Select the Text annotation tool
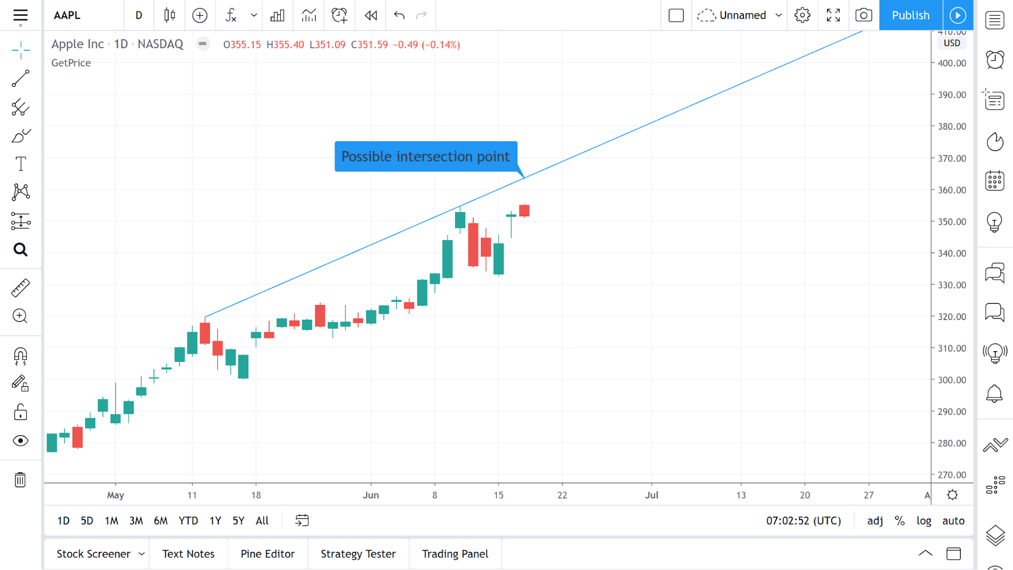 (20, 164)
